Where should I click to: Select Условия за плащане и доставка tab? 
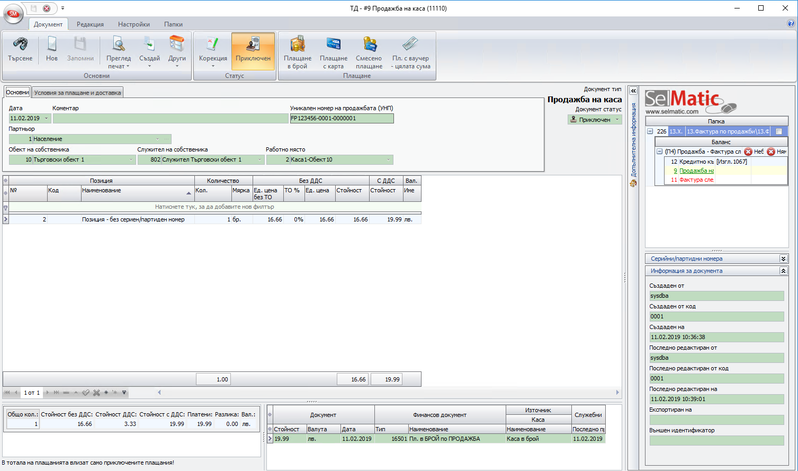point(77,93)
